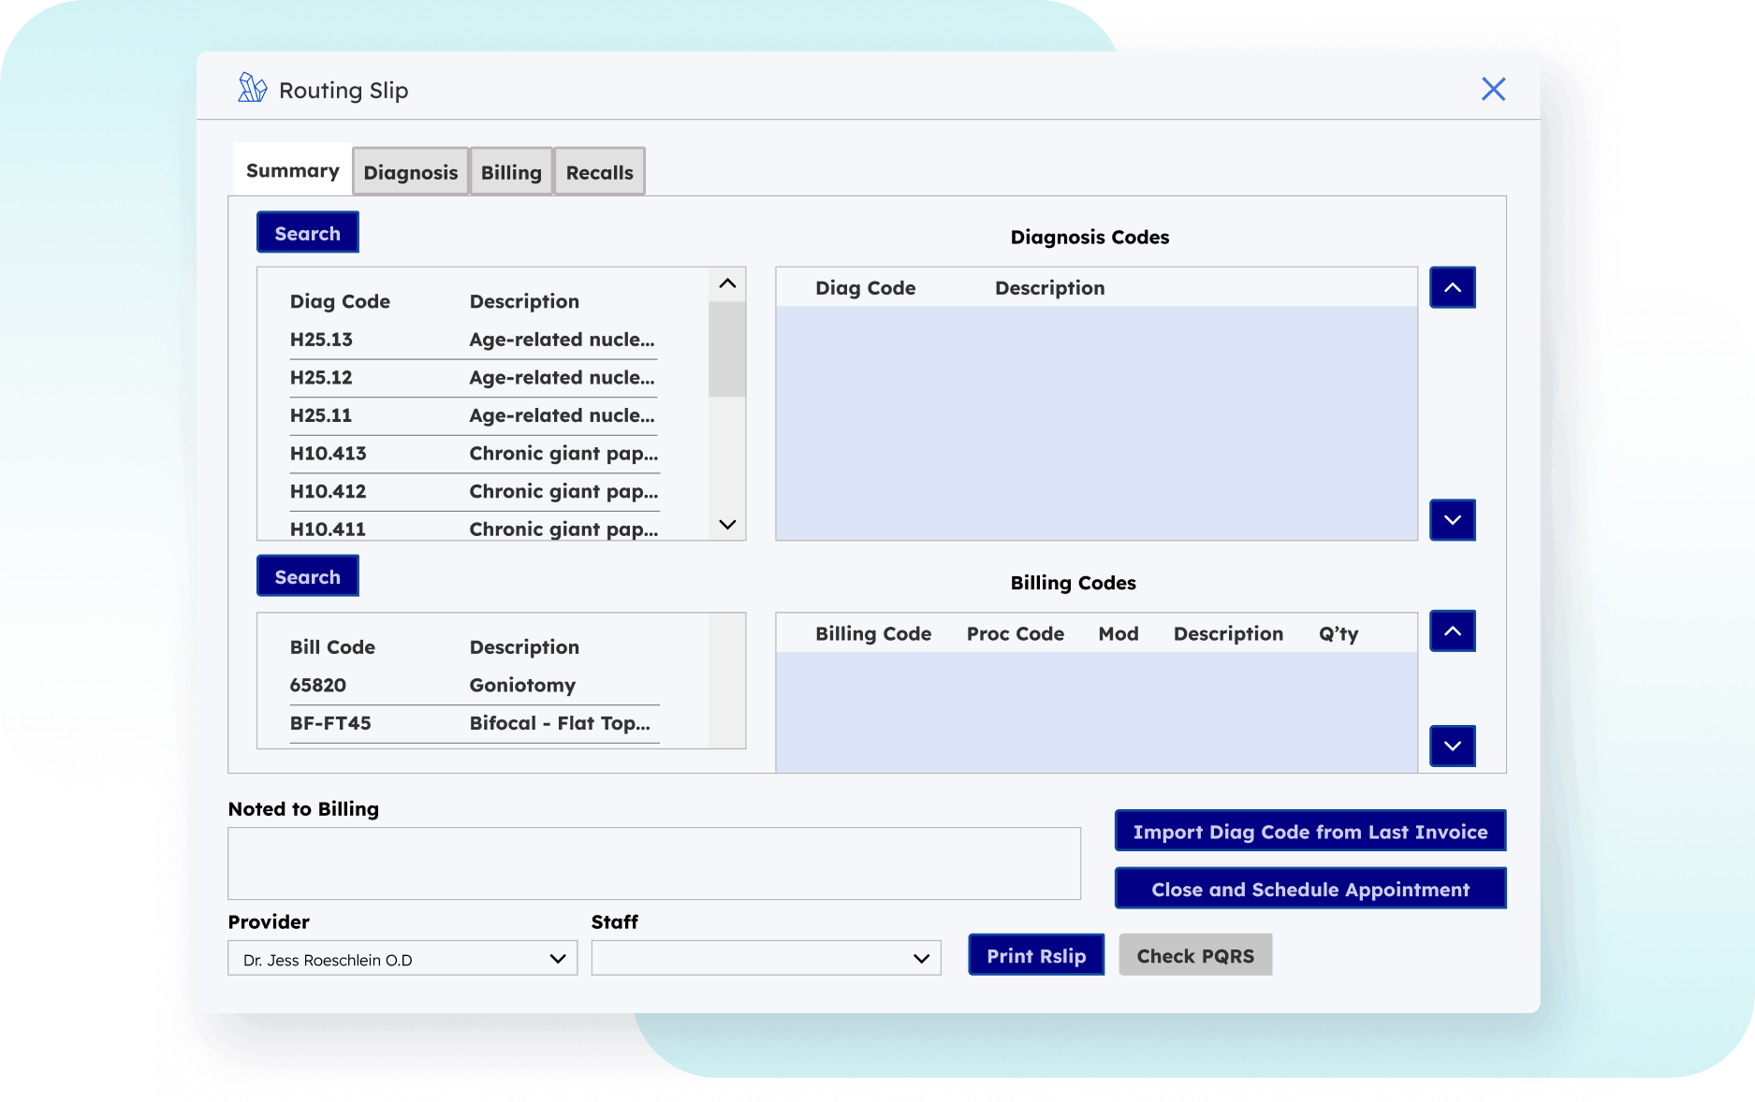Click the Routing Slip logo icon
The width and height of the screenshot is (1755, 1102).
(x=252, y=89)
